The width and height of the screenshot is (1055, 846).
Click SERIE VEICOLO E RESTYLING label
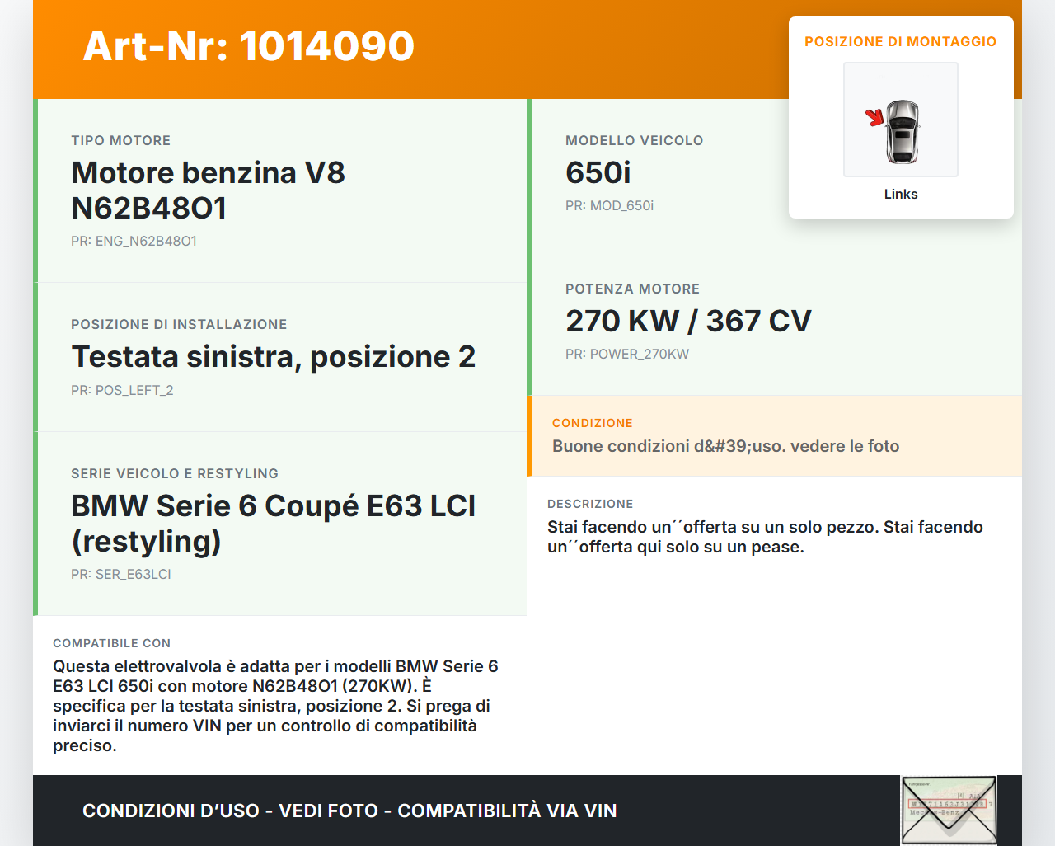click(x=175, y=474)
